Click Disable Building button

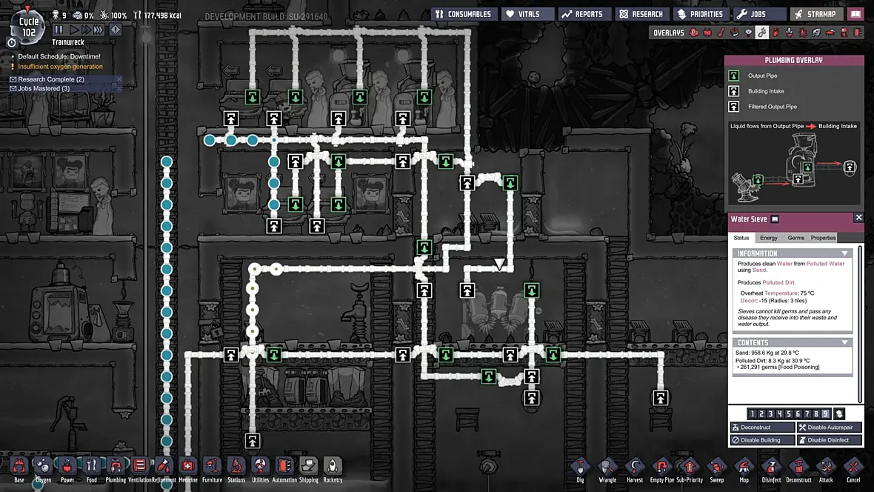[762, 440]
